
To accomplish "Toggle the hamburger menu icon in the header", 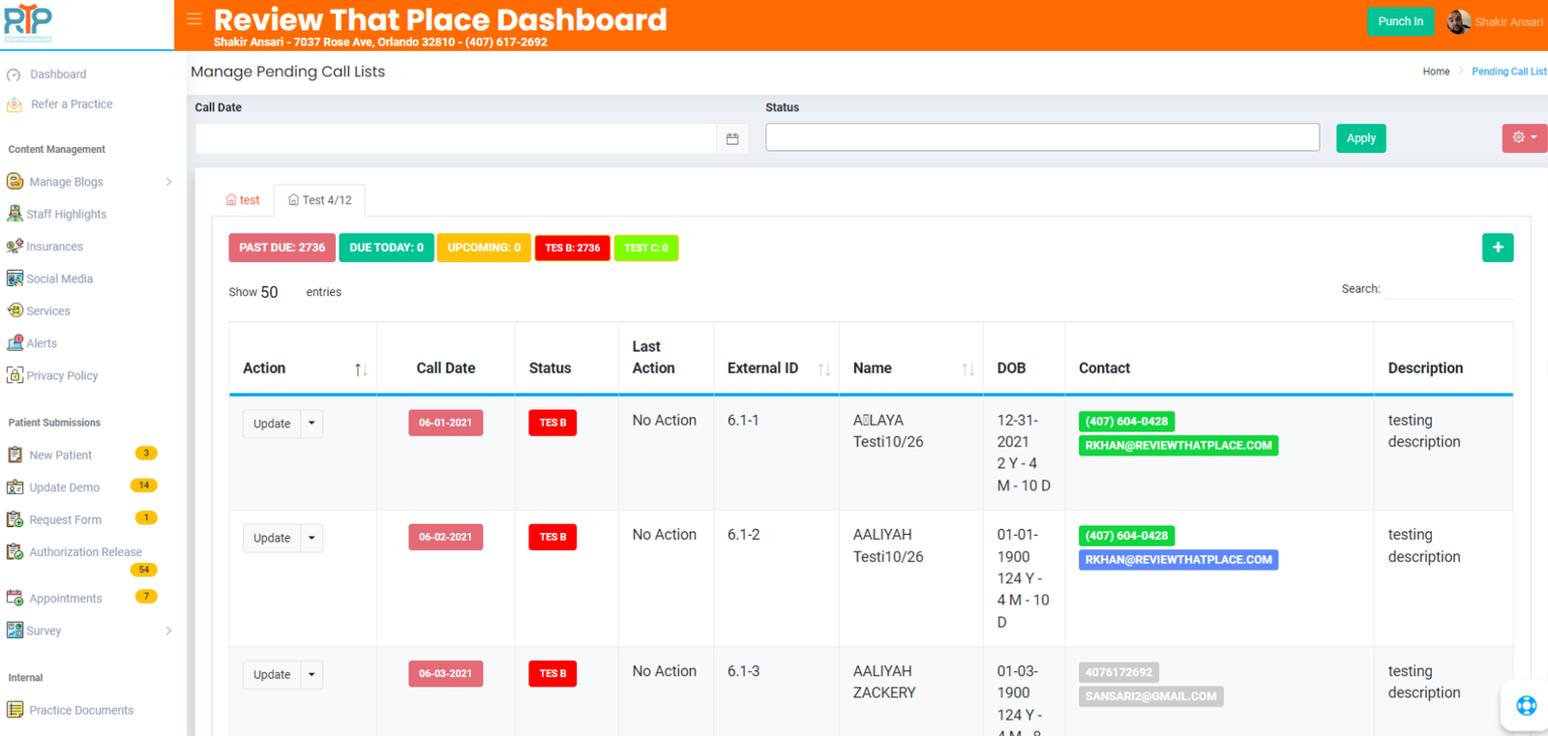I will (193, 18).
